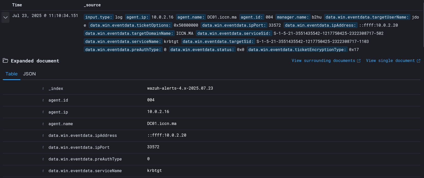Click the external link icon after single document
Image resolution: width=424 pixels, height=178 pixels.
[418, 61]
